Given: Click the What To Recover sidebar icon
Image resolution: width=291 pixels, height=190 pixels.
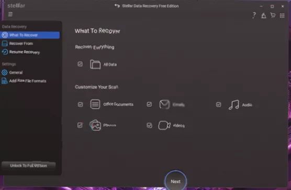Looking at the screenshot, I should (x=5, y=35).
